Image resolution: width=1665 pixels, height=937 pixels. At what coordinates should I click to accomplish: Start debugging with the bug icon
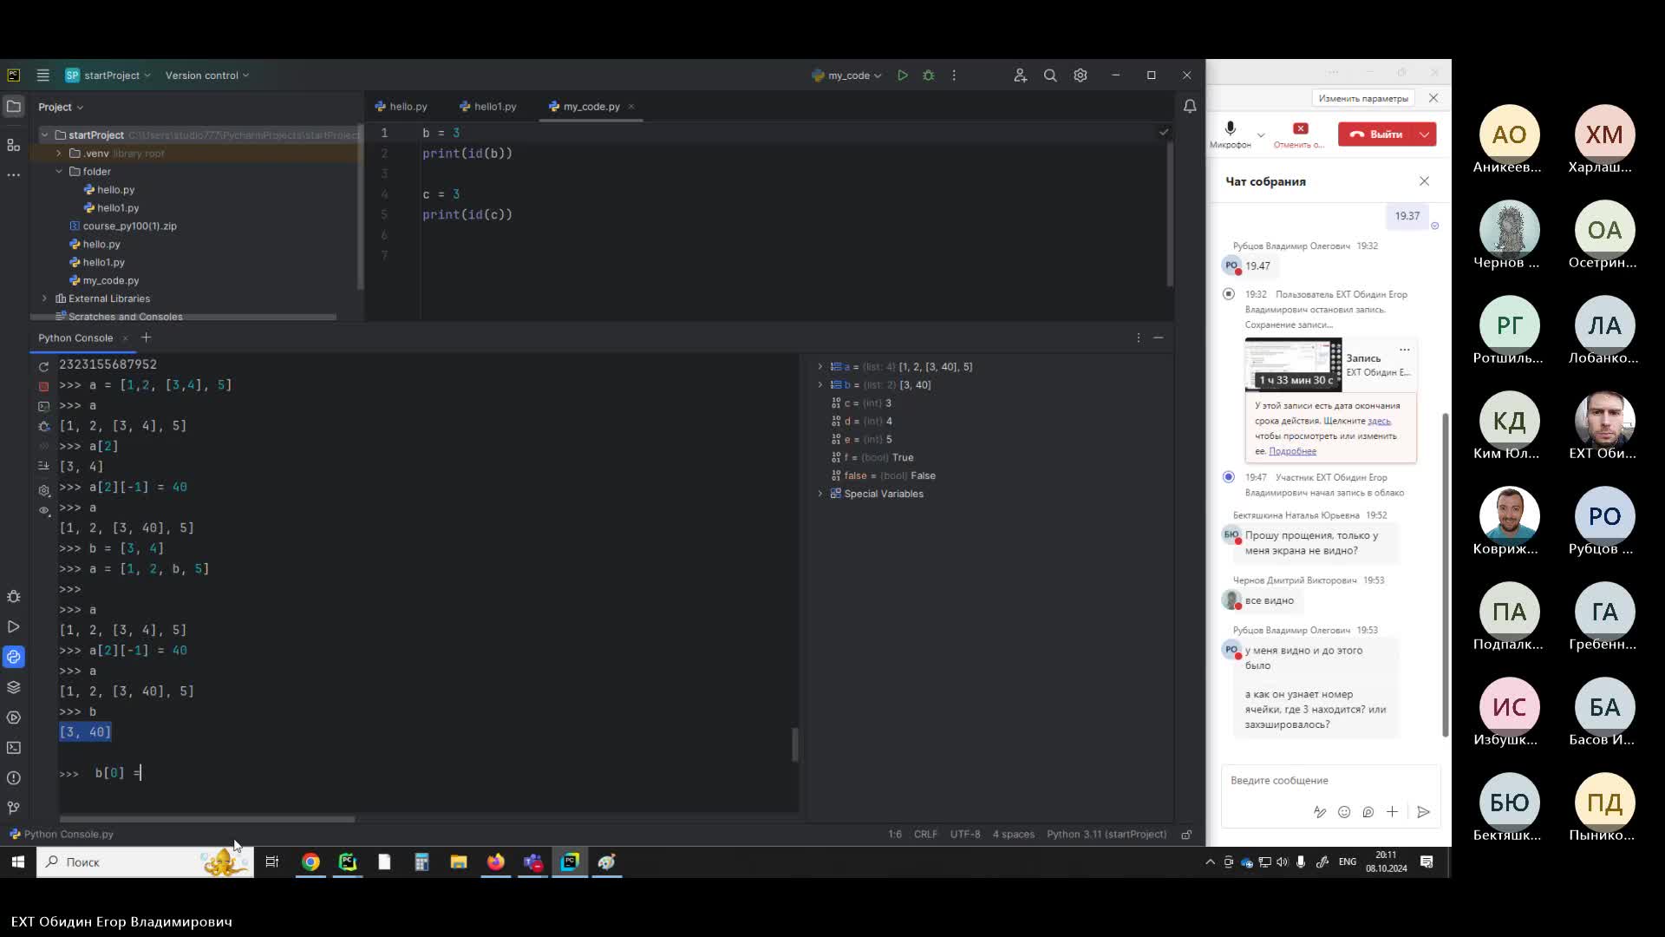click(x=929, y=75)
